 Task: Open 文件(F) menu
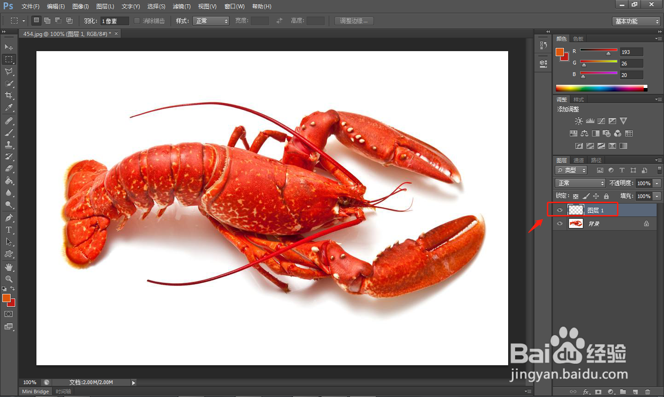[30, 6]
